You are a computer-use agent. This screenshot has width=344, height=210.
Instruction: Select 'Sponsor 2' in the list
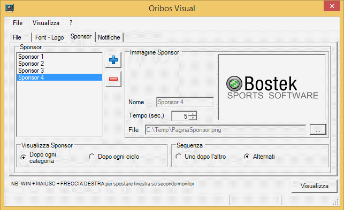click(x=59, y=64)
